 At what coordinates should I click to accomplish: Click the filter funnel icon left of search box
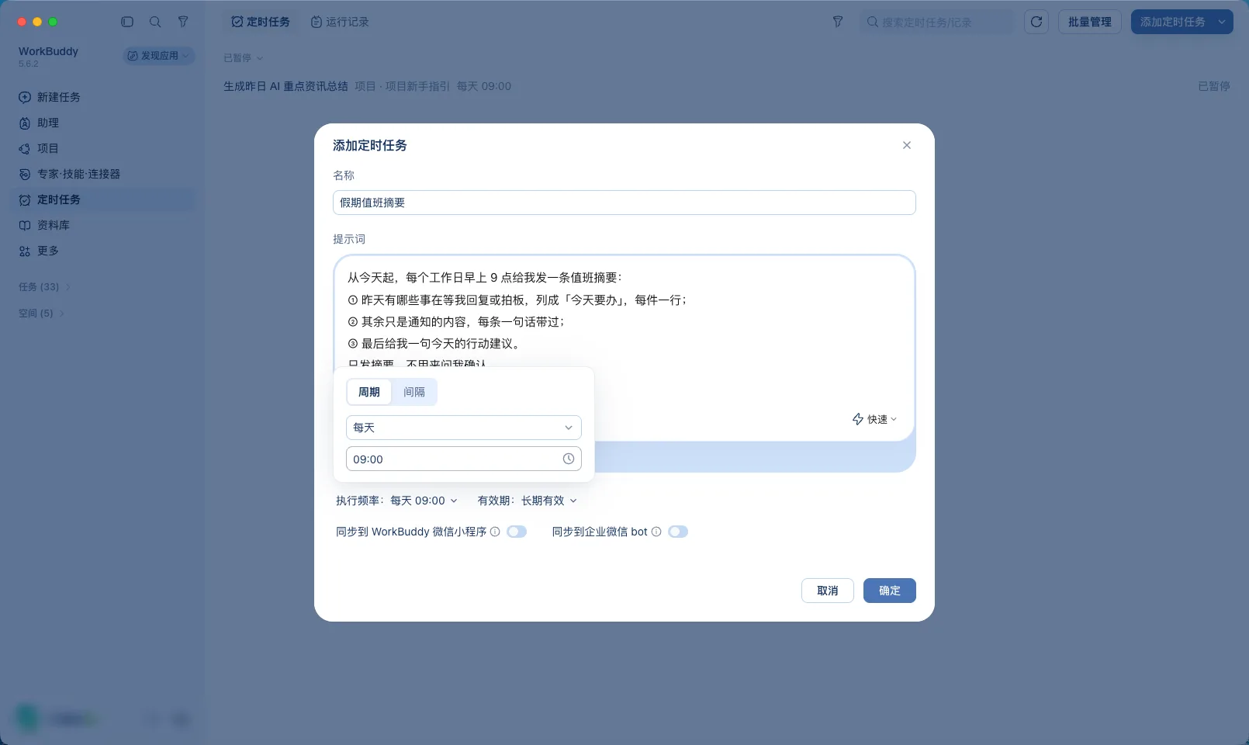click(x=838, y=22)
